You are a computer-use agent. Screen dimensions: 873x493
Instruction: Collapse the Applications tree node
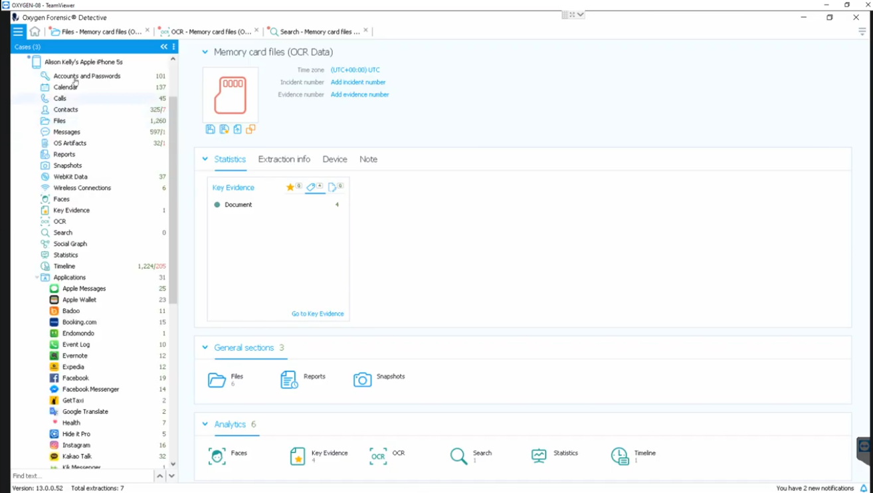click(37, 278)
